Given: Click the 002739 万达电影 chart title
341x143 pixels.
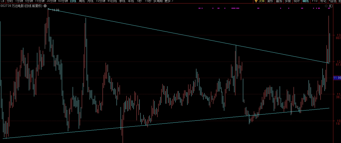Looking at the screenshot, I should pyautogui.click(x=22, y=6).
